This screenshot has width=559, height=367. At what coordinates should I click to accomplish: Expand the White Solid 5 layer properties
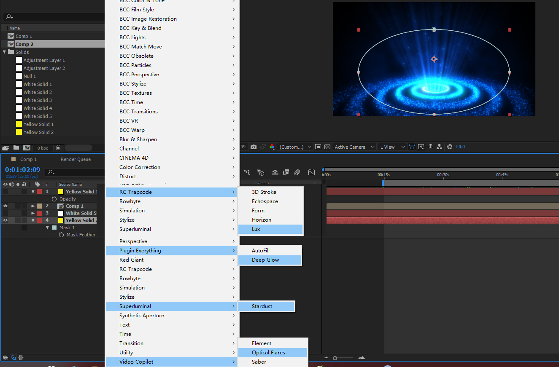click(33, 213)
